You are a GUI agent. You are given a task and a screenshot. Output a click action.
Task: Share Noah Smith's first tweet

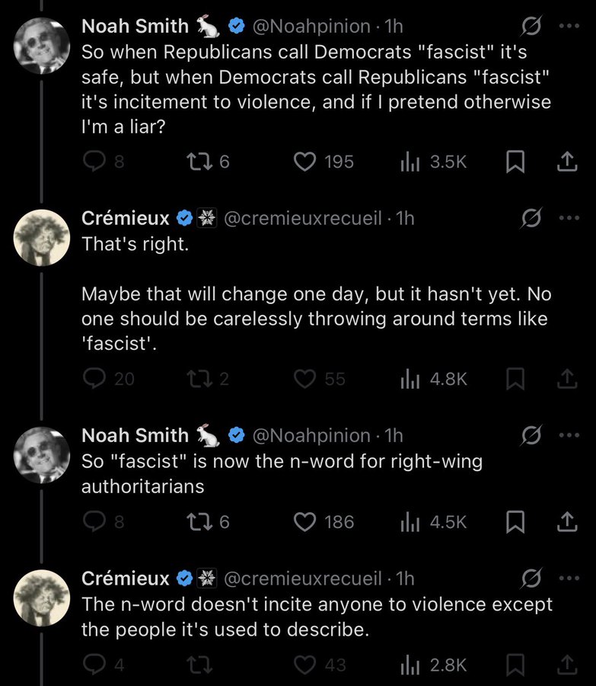pyautogui.click(x=566, y=162)
